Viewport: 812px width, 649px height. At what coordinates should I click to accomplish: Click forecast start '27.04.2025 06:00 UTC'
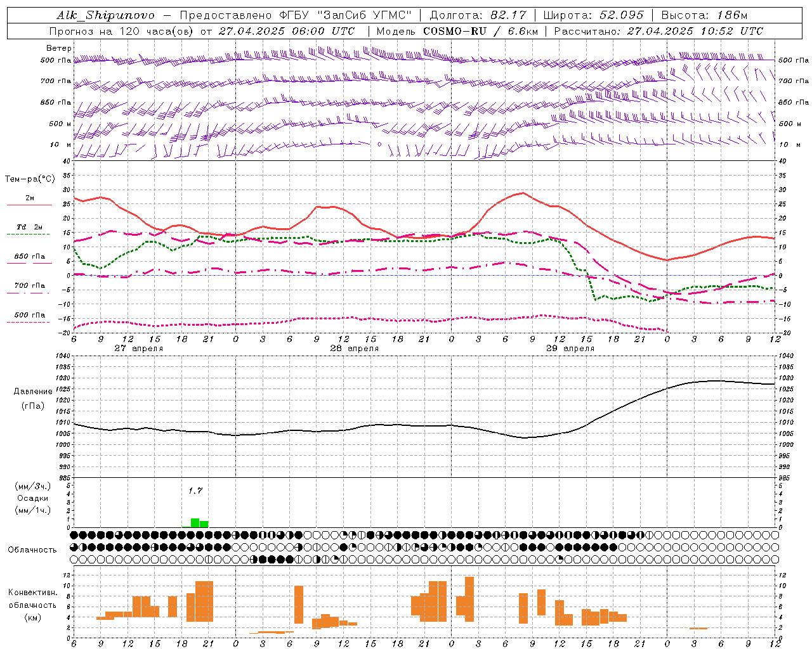(286, 31)
